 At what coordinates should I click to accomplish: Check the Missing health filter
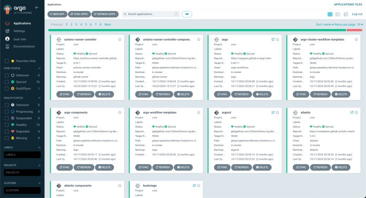(x=6, y=138)
